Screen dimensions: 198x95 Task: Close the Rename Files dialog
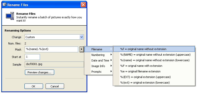83,5
